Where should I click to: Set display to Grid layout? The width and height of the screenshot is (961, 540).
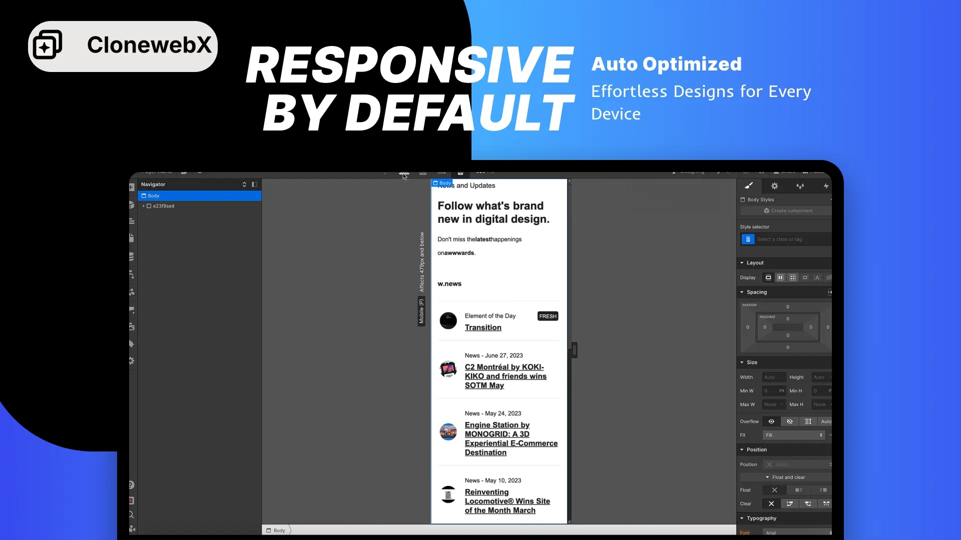[x=793, y=277]
